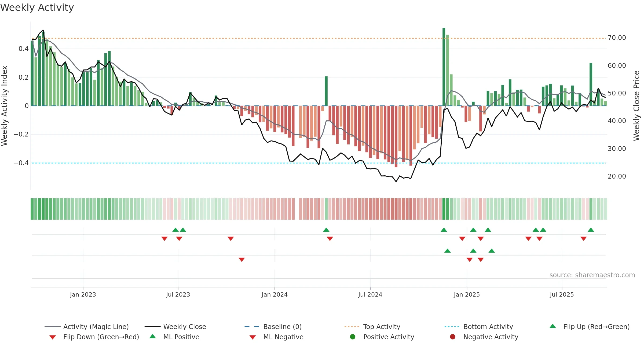This screenshot has height=362, width=644.
Task: Select the Jan 2024 x-axis label
Action: click(x=275, y=294)
